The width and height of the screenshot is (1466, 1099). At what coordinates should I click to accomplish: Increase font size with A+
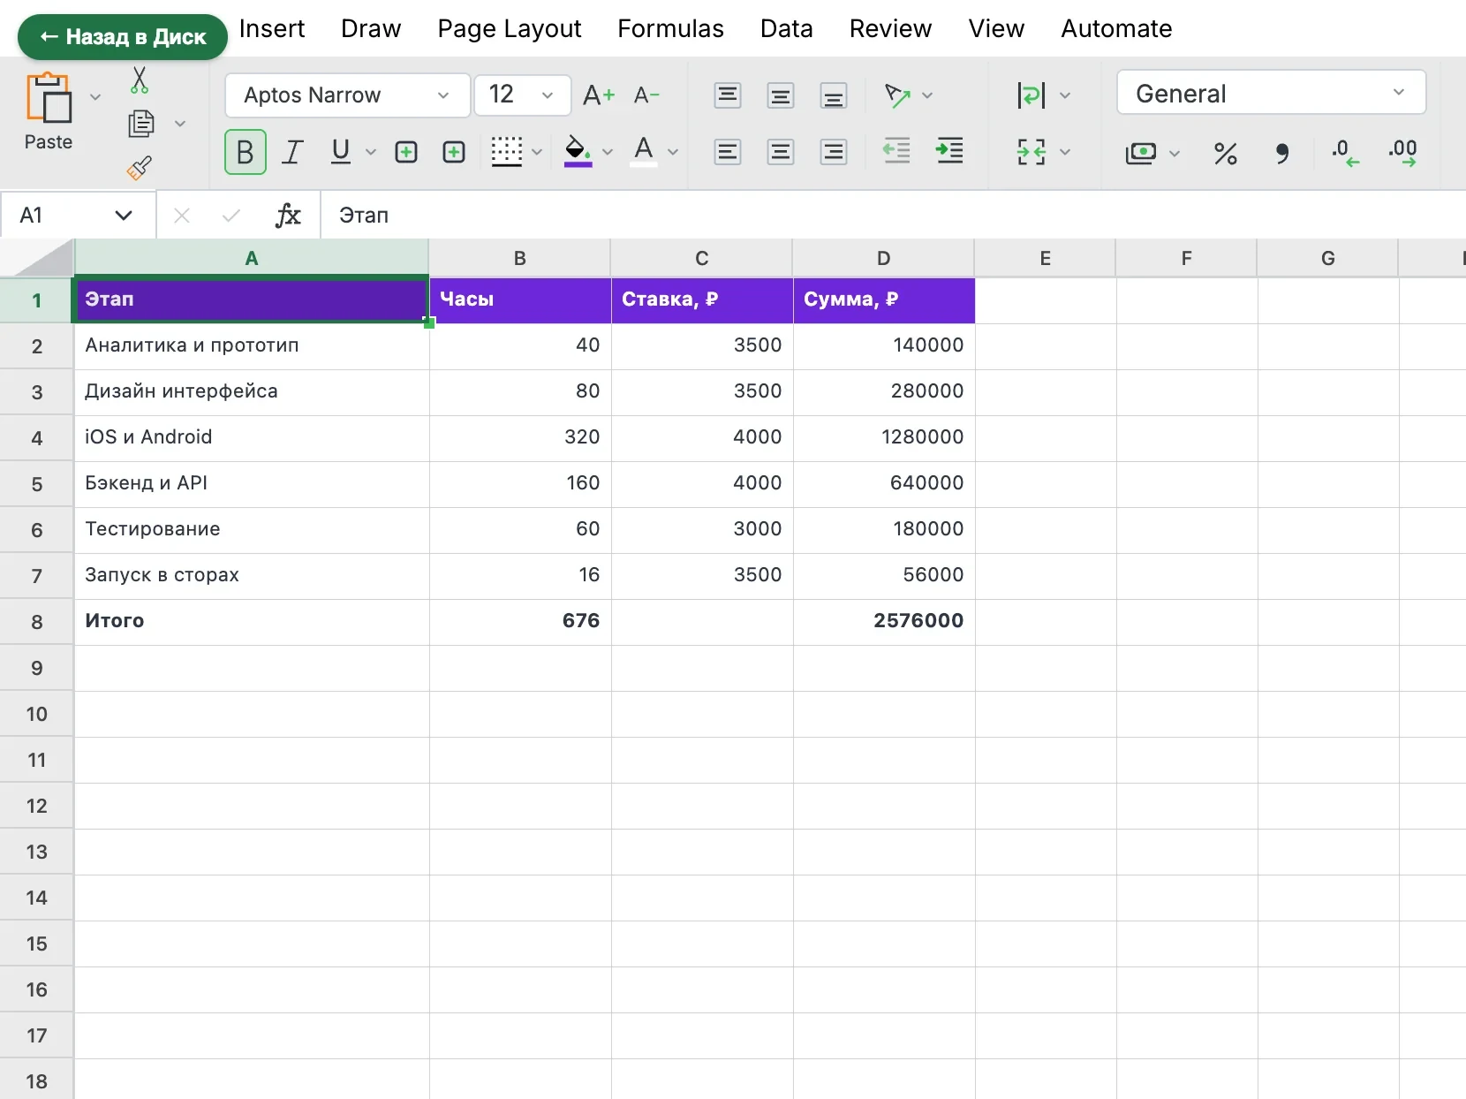pos(598,95)
